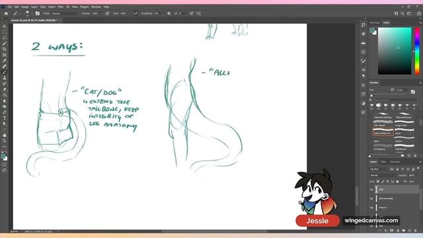Open symmetry paint options butterfly icon
The width and height of the screenshot is (423, 238).
[199, 13]
